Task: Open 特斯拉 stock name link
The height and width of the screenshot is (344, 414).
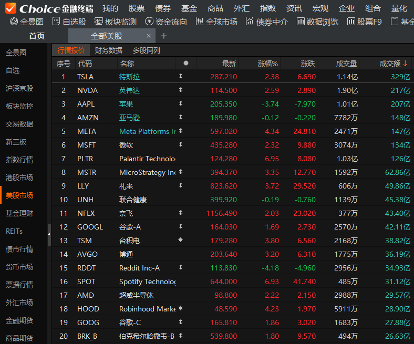Action: [129, 77]
